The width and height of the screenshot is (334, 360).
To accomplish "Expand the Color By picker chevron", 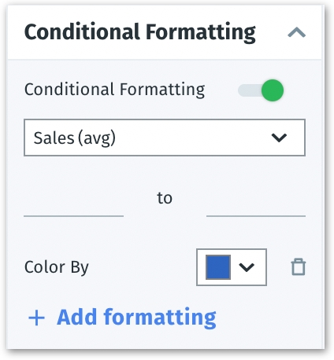I will [247, 267].
